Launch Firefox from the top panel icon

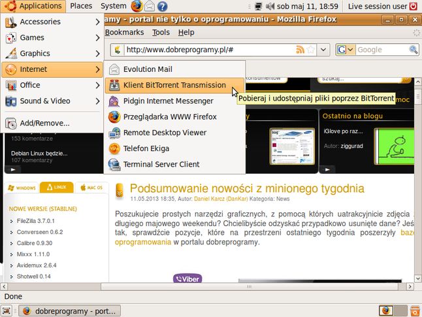coord(137,6)
